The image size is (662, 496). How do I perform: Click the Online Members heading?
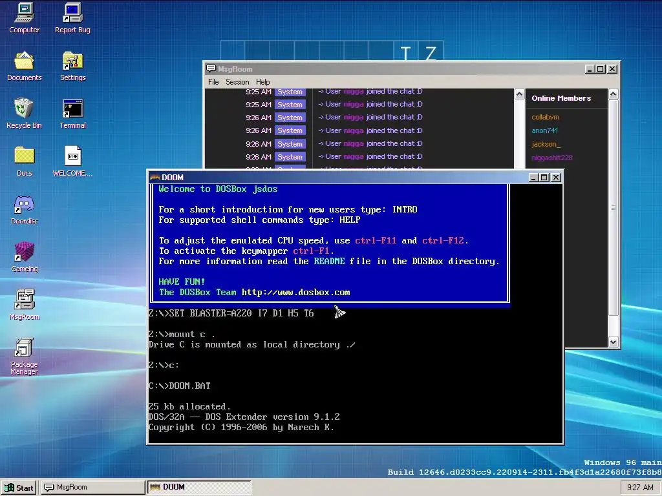[561, 98]
